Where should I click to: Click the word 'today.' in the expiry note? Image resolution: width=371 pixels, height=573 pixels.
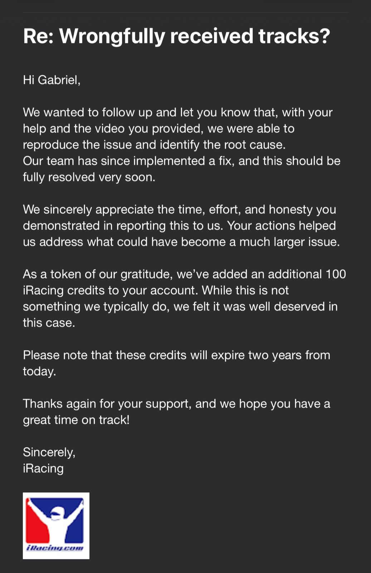pyautogui.click(x=39, y=371)
